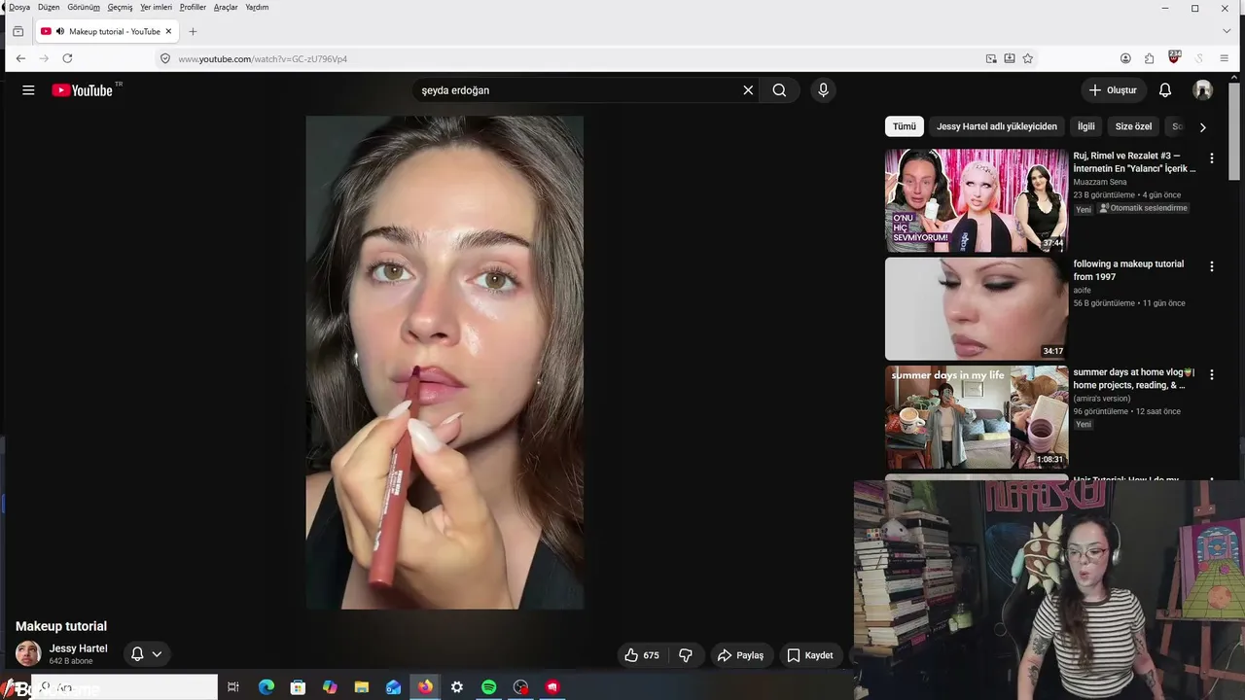Expand the subscription notification bell dropdown
1245x700 pixels.
(x=147, y=654)
